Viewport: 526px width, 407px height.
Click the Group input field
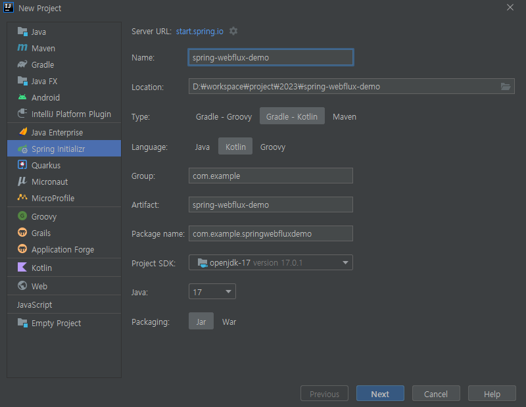coord(271,176)
